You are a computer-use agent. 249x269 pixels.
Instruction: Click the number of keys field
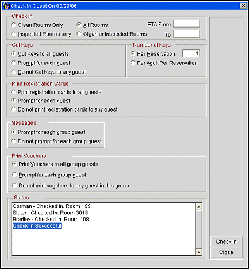point(191,53)
